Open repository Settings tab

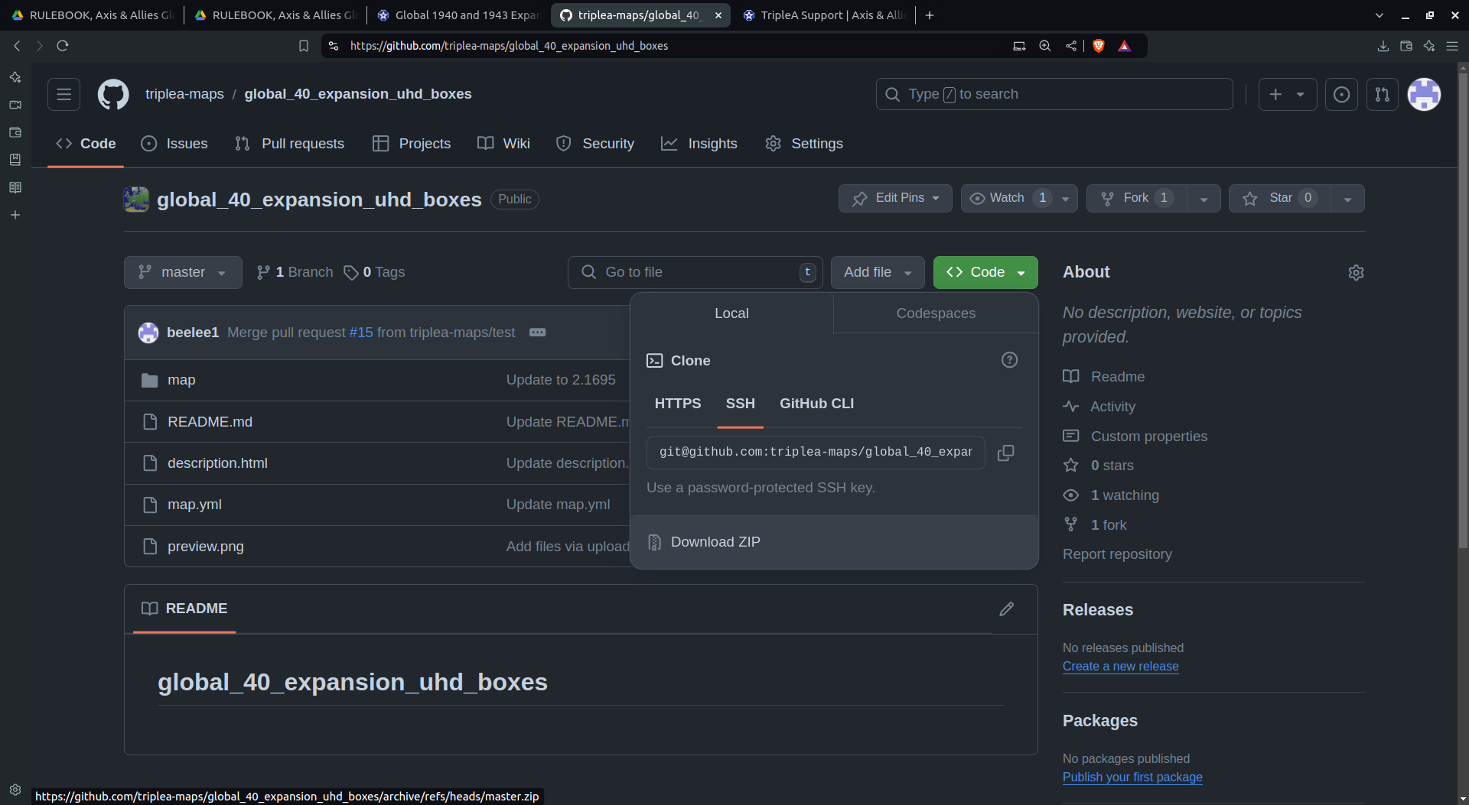804,144
